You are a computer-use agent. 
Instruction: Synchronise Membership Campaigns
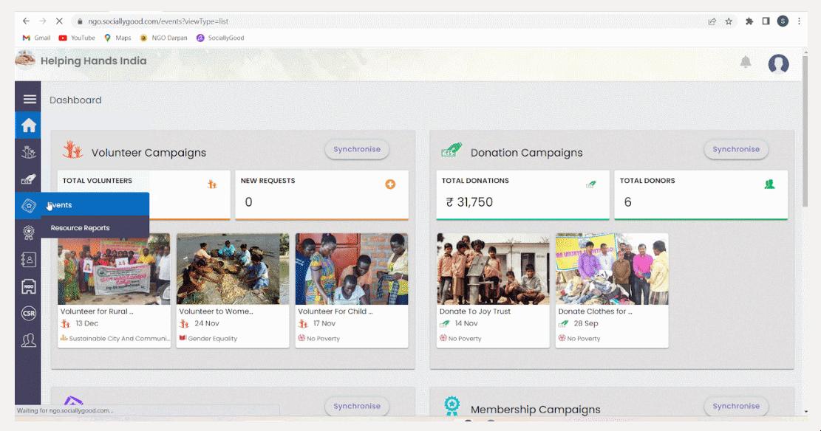coord(736,406)
